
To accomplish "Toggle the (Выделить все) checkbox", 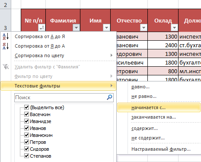I will pyautogui.click(x=26, y=107).
